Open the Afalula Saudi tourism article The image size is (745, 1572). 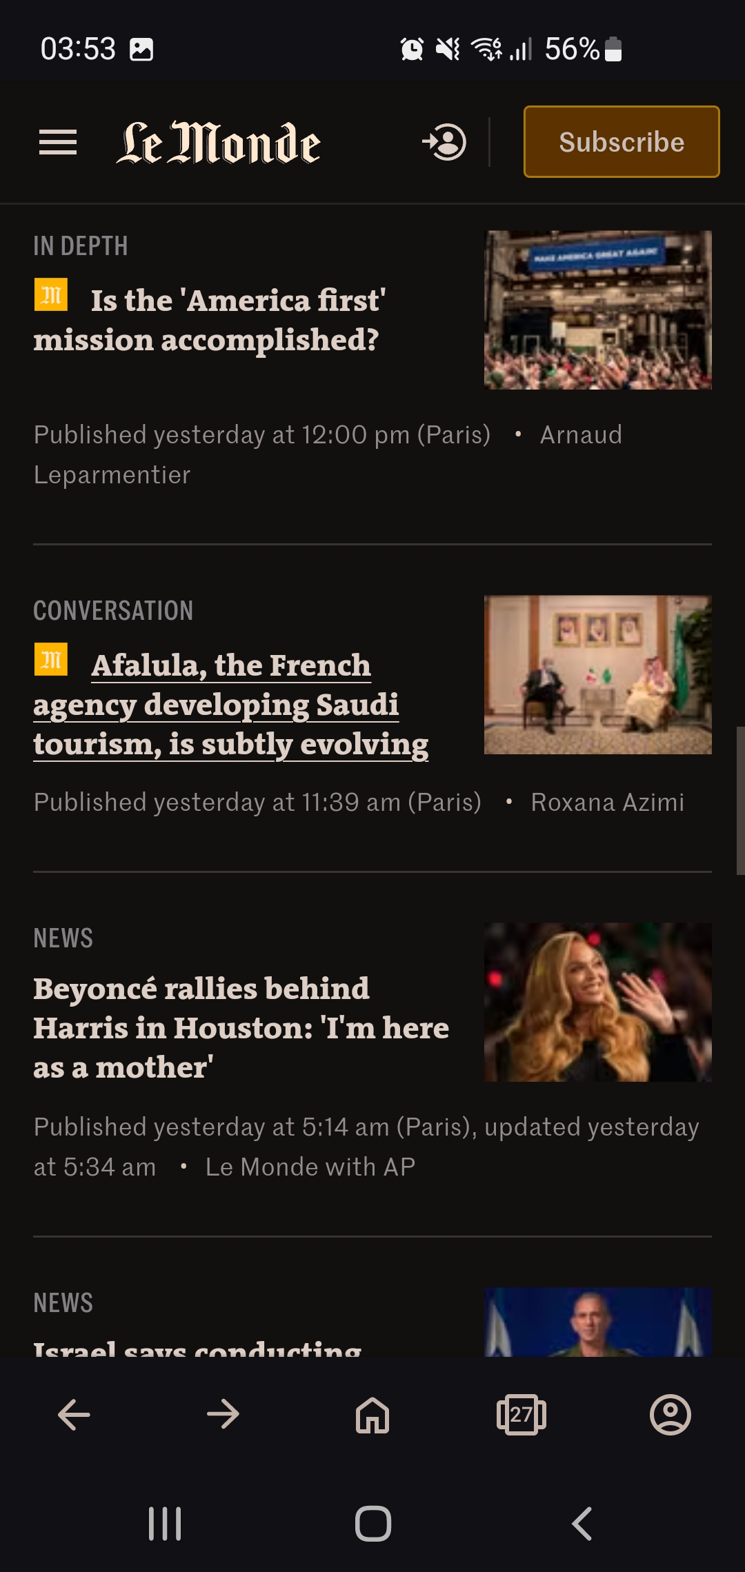(231, 705)
